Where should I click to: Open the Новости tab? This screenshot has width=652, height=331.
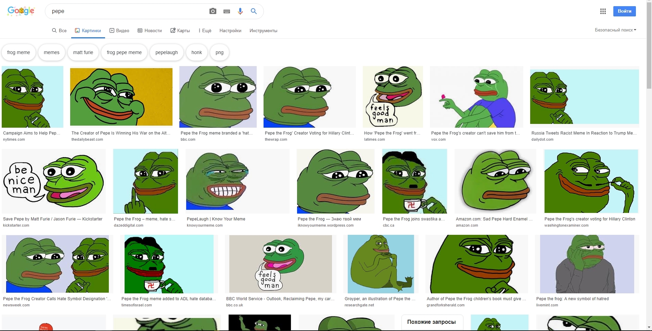pyautogui.click(x=150, y=30)
